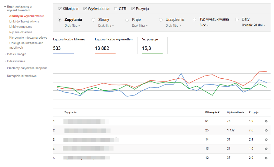Collapse Ruch związany z wyszukiwaniem section
The image size is (274, 167).
[5, 7]
